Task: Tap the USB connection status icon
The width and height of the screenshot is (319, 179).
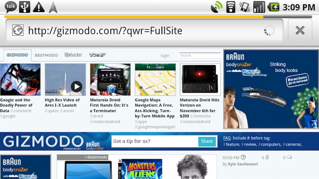Action: tap(25, 7)
